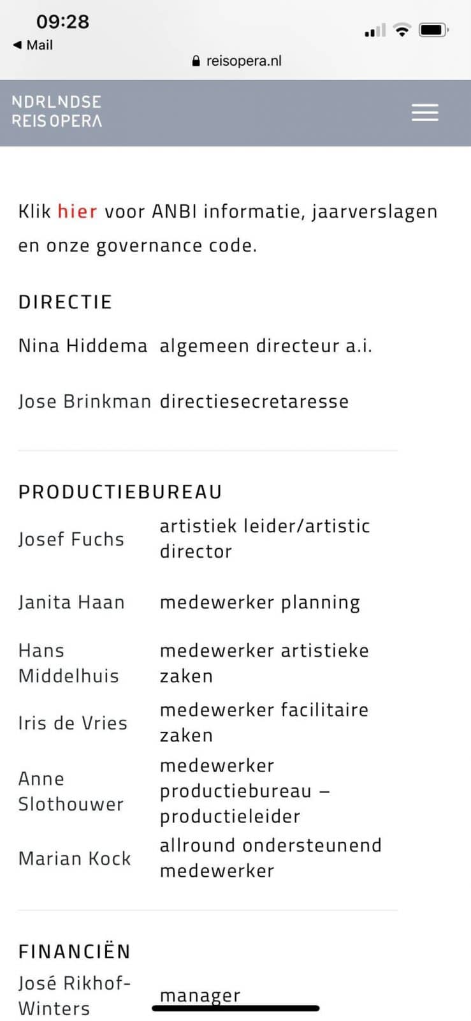Tap the battery status icon
471x1021 pixels.
coord(434,30)
